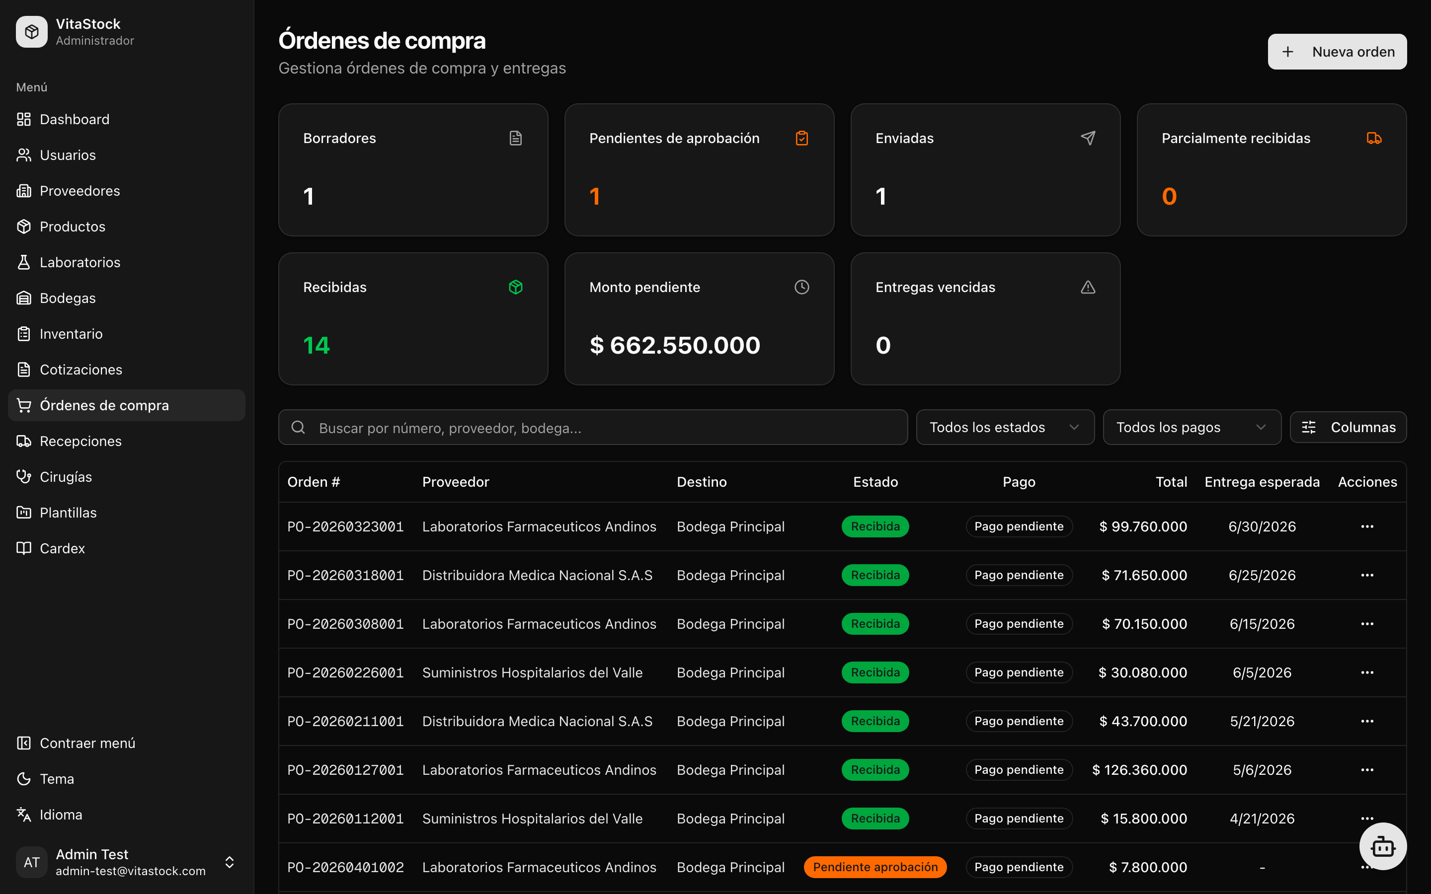
Task: Select Bodegas menu item
Action: point(127,298)
